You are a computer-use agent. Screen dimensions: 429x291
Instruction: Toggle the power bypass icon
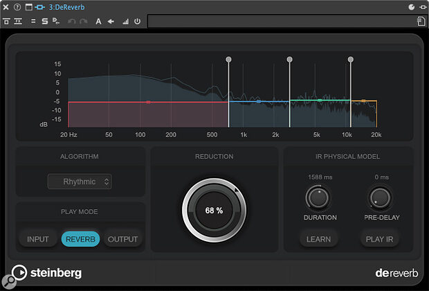point(137,21)
